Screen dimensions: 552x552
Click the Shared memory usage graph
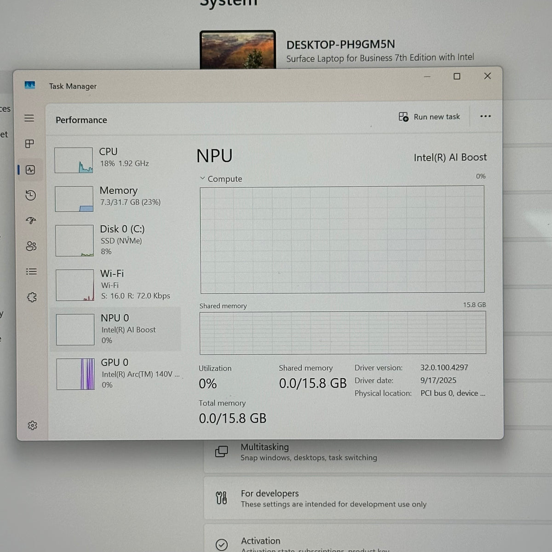(343, 333)
